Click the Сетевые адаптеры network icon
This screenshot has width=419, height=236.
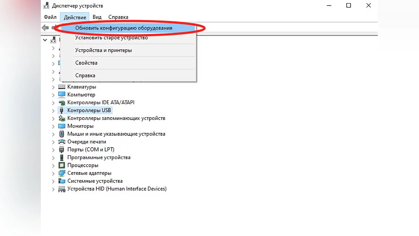[x=62, y=173]
